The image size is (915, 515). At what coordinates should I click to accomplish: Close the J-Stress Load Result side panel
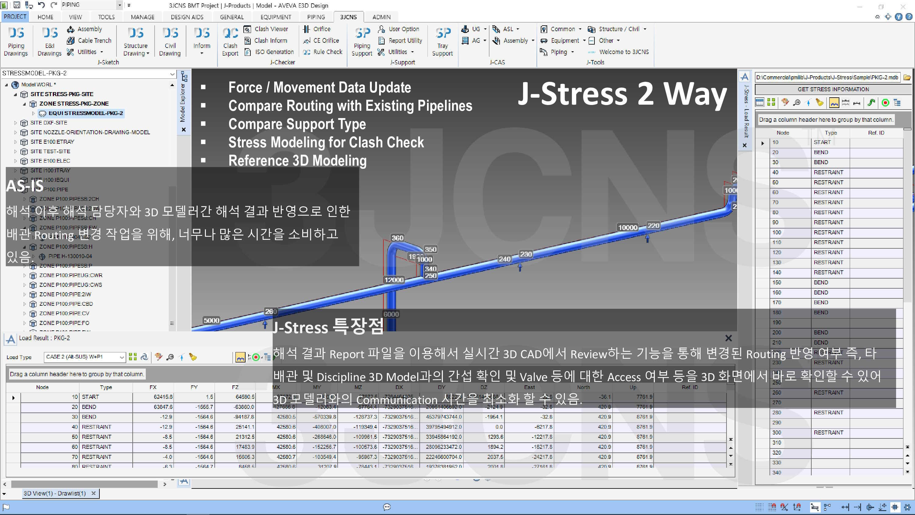coord(745,145)
